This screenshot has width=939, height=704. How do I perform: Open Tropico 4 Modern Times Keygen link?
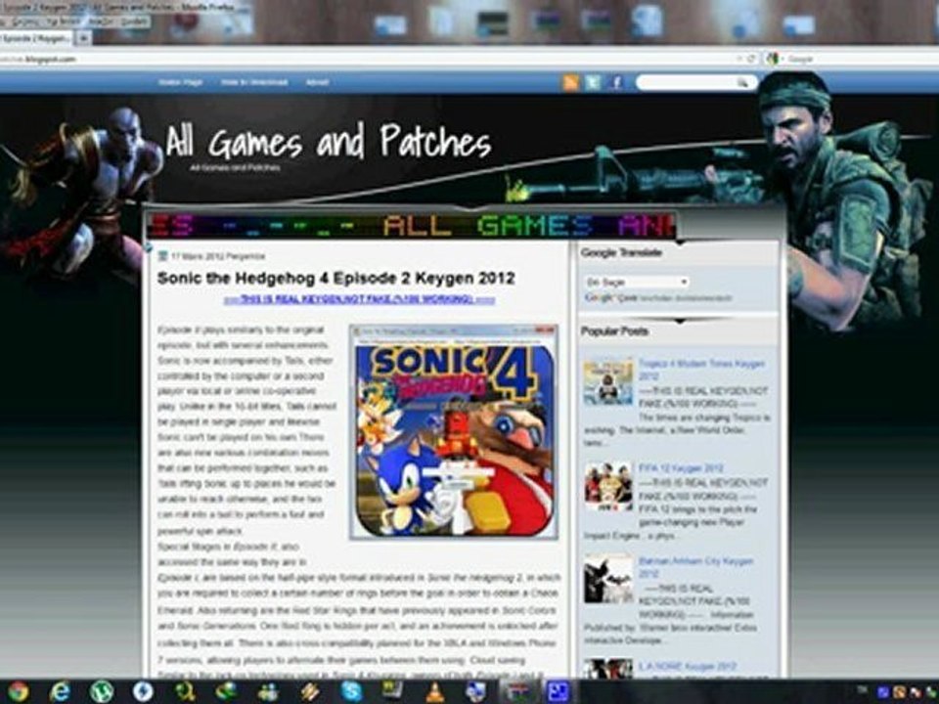[701, 370]
